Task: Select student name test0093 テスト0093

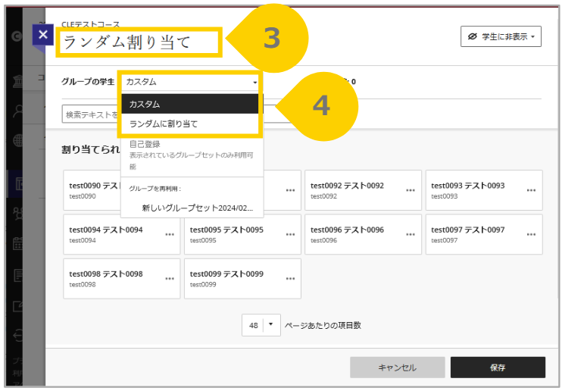Action: coord(468,186)
